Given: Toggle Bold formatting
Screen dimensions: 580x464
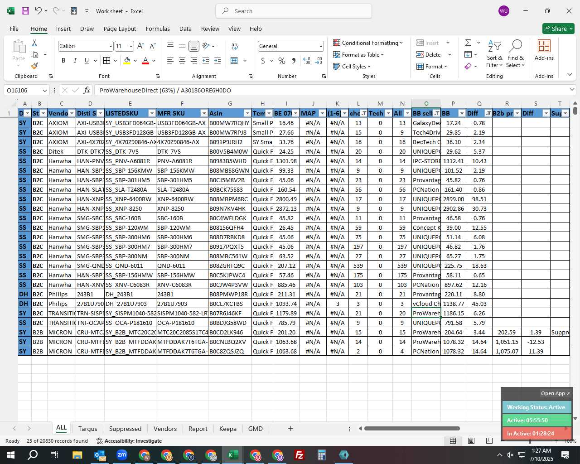Looking at the screenshot, I should tap(63, 61).
